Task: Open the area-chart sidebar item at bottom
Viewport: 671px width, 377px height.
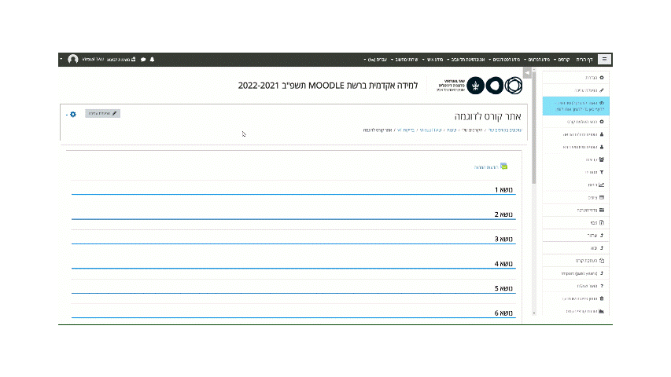Action: pyautogui.click(x=576, y=311)
